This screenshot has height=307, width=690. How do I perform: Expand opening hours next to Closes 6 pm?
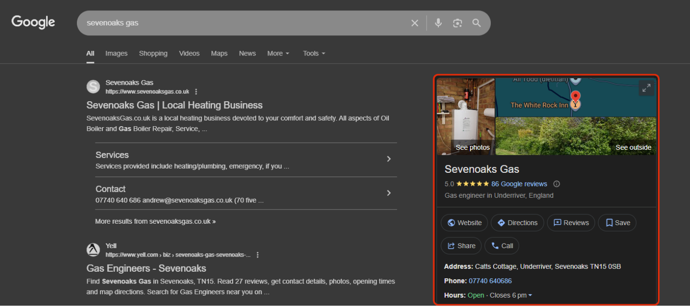[530, 295]
